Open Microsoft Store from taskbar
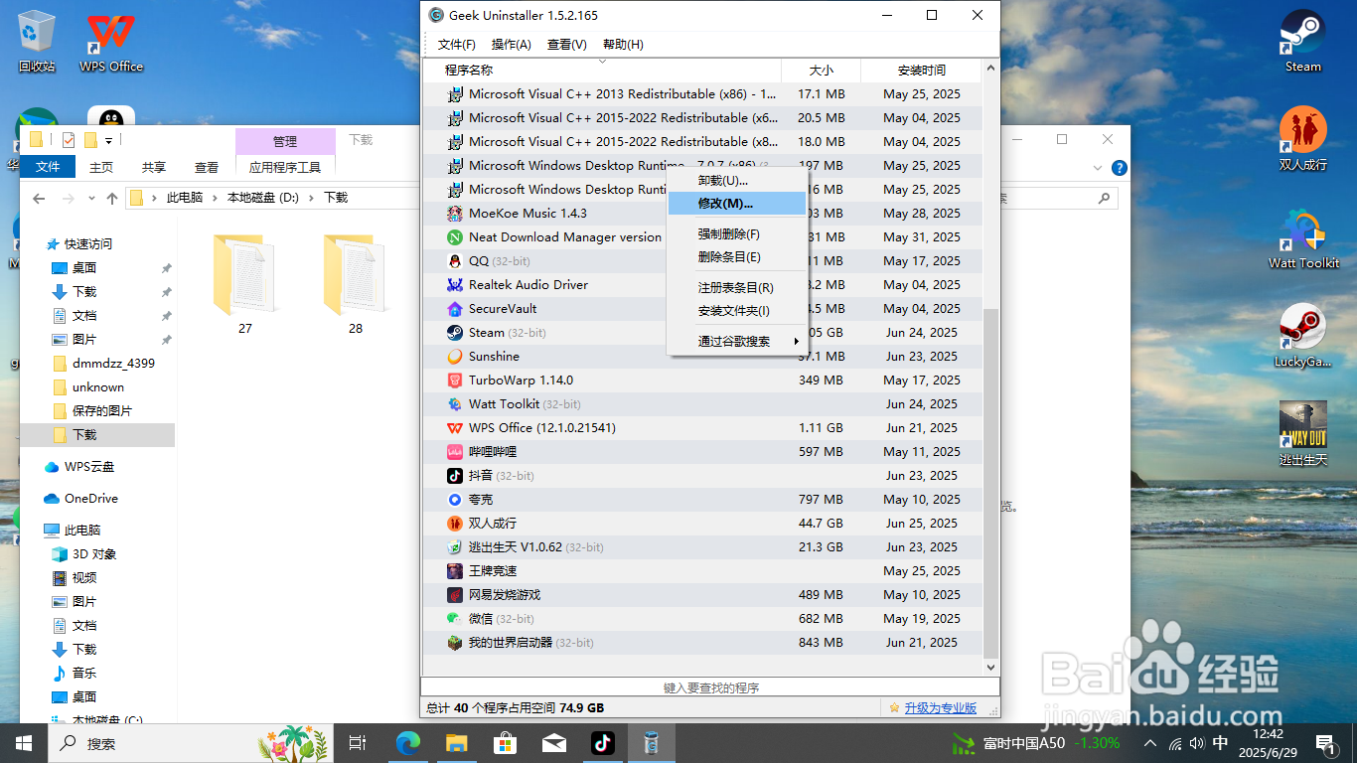 pos(505,742)
